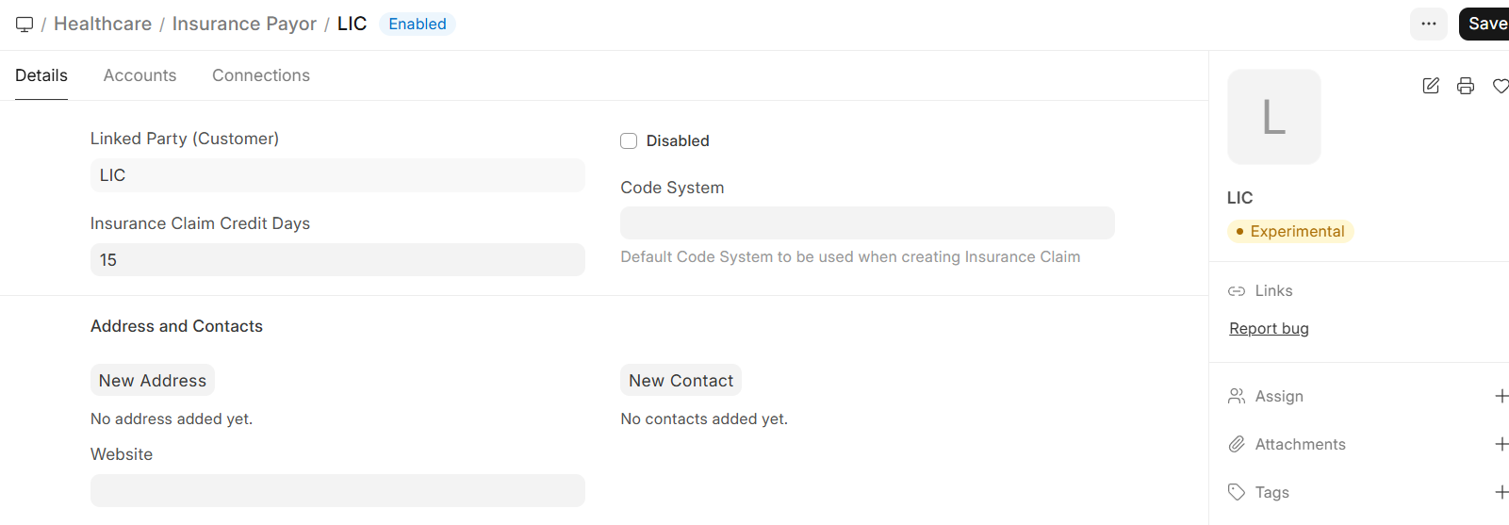Click the Experimental status badge
The image size is (1509, 525).
tap(1290, 231)
